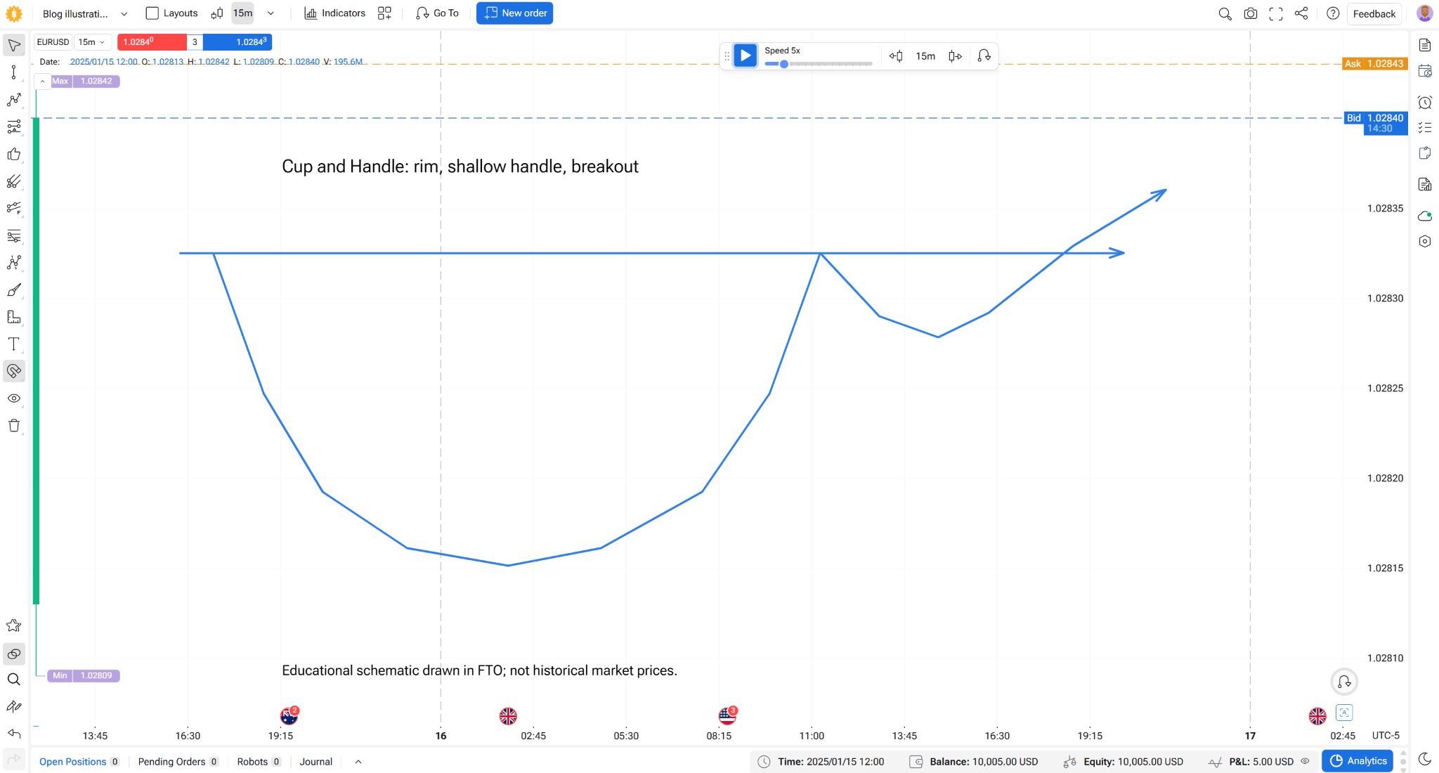The image size is (1439, 773).
Task: Expand the timeframe dropdown chevron
Action: click(x=271, y=13)
